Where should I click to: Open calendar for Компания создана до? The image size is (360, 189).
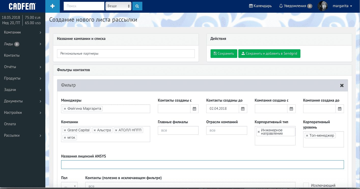pos(340,109)
